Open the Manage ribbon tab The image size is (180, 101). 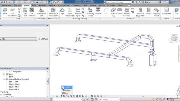(x=93, y=5)
